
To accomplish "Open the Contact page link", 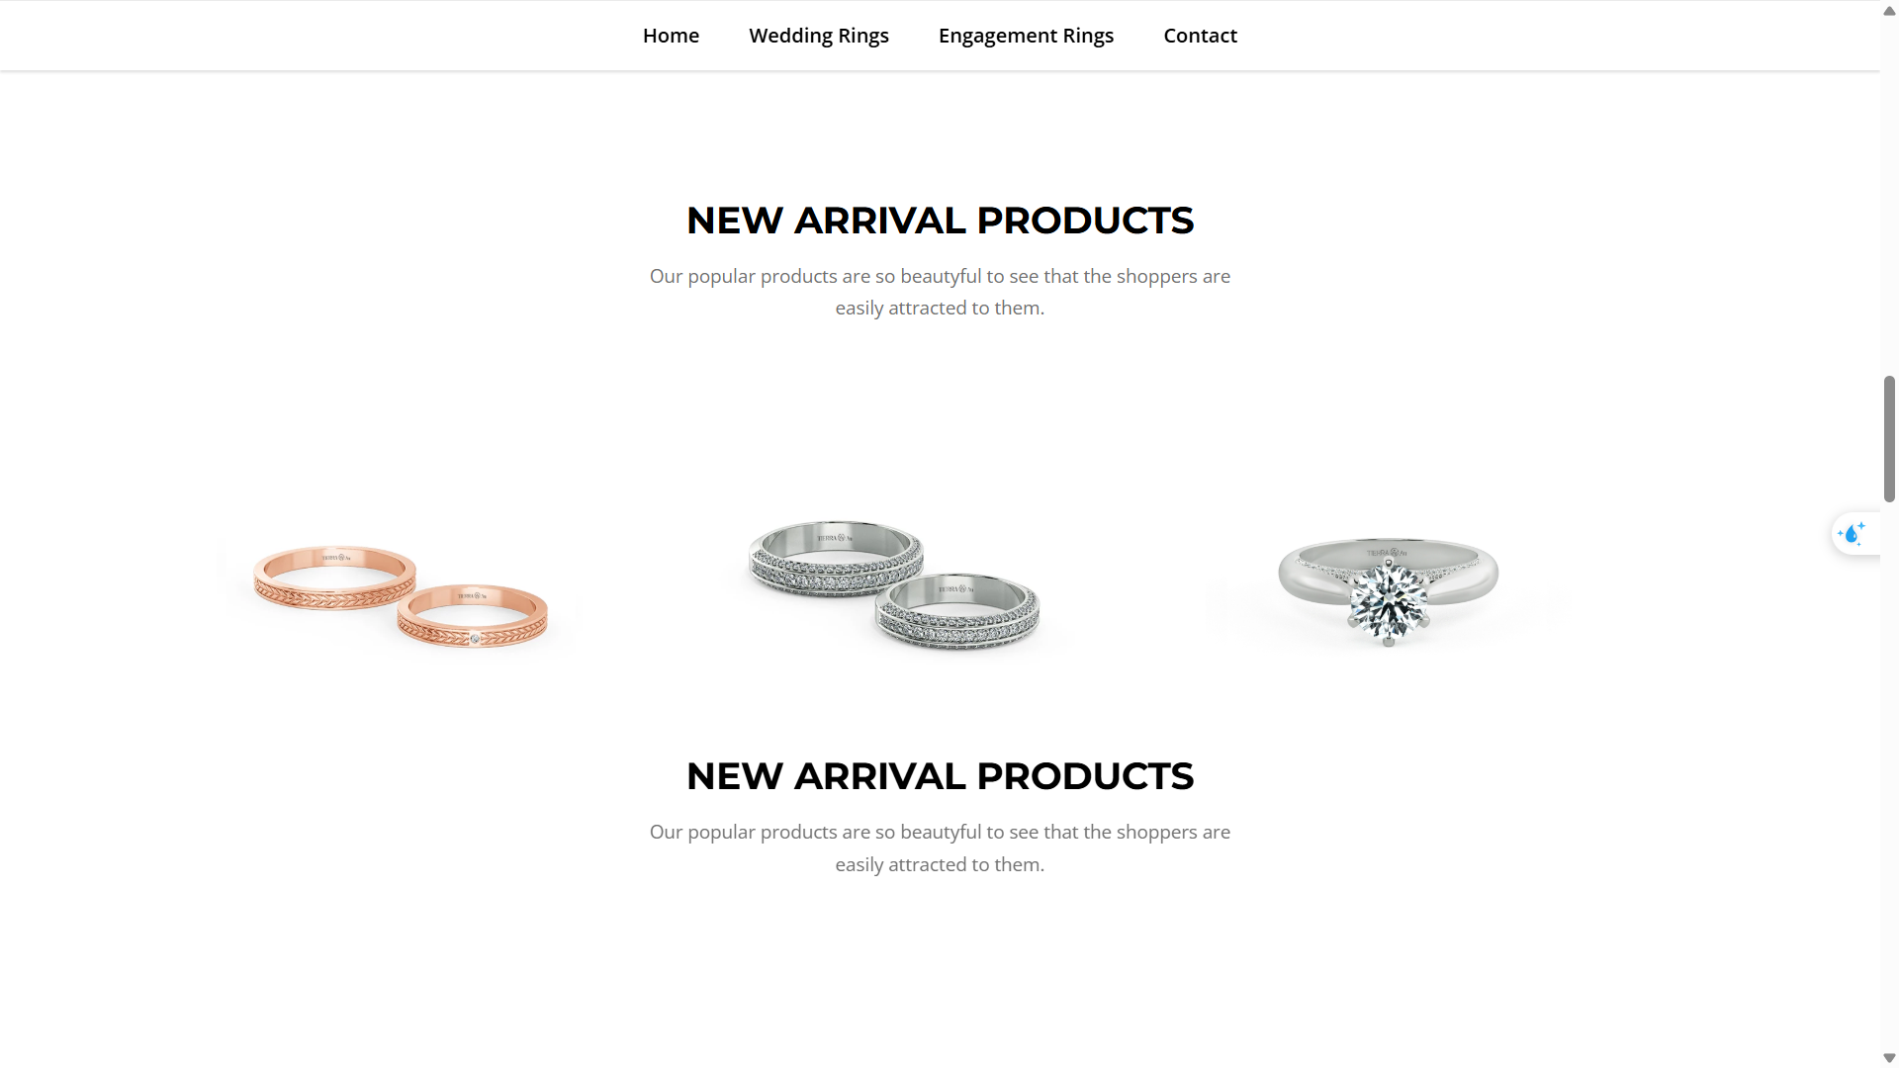I will [x=1200, y=36].
